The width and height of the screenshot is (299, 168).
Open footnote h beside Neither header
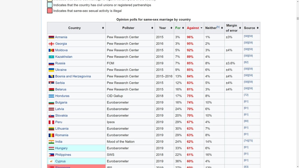(218, 27)
